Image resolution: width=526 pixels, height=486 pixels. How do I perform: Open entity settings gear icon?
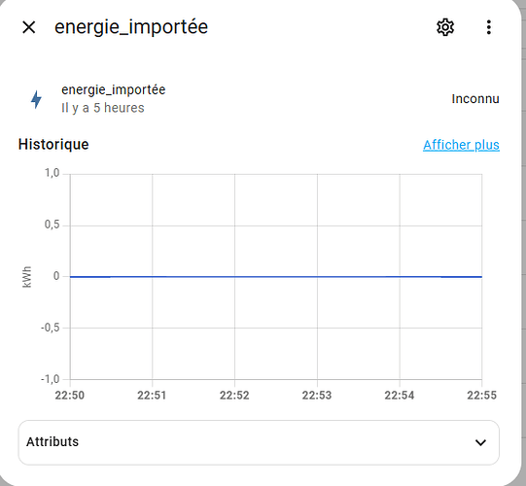pos(445,27)
